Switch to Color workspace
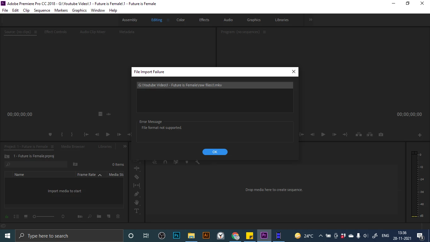Screen dimensions: 430x242 point(181,20)
